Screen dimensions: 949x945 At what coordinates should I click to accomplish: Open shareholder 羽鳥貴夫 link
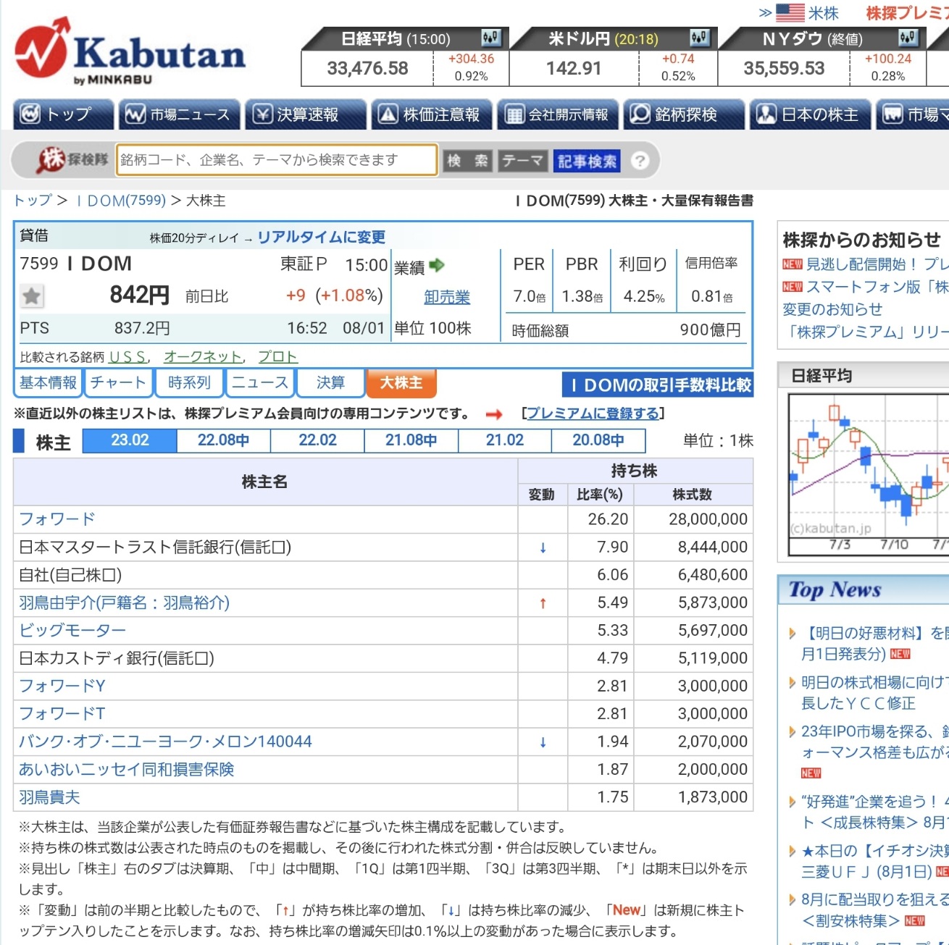pos(49,797)
